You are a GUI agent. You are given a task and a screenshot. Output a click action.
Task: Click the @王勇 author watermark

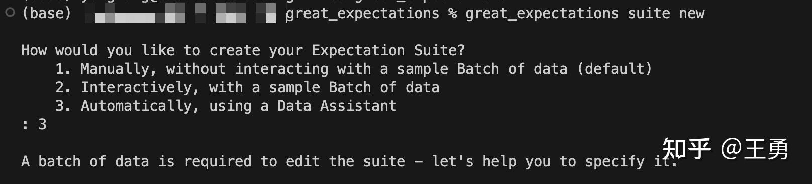click(754, 149)
